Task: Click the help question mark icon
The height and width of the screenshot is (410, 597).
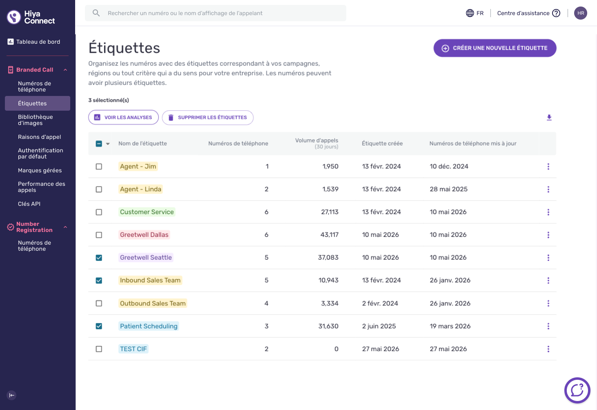Action: point(556,13)
